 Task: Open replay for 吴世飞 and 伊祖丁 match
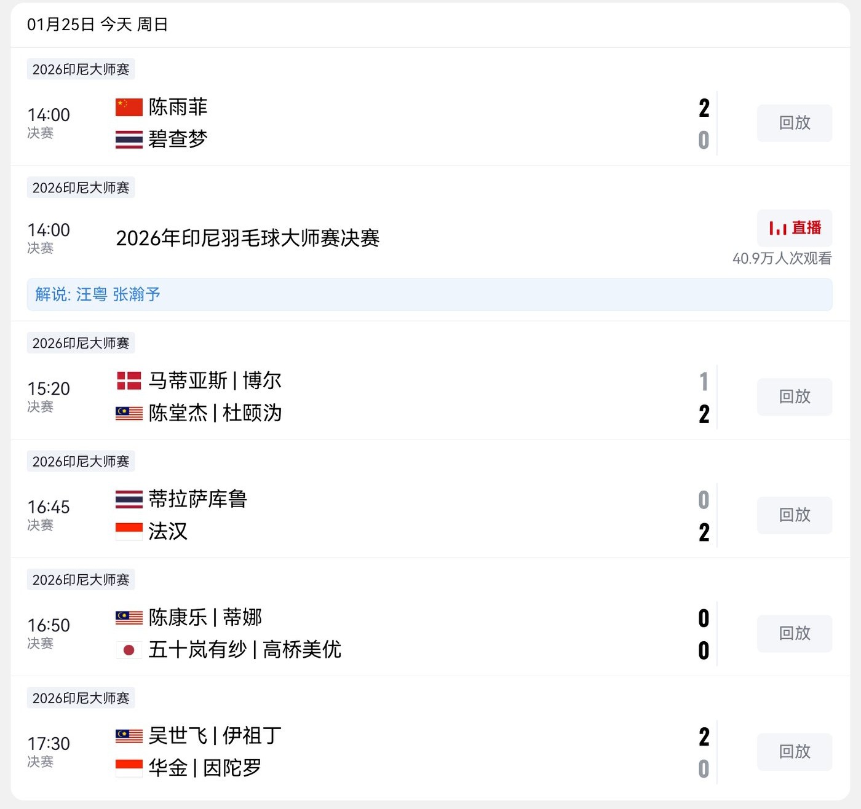click(794, 751)
